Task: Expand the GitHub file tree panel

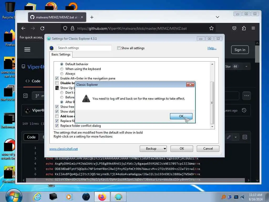Action: pyautogui.click(x=25, y=96)
